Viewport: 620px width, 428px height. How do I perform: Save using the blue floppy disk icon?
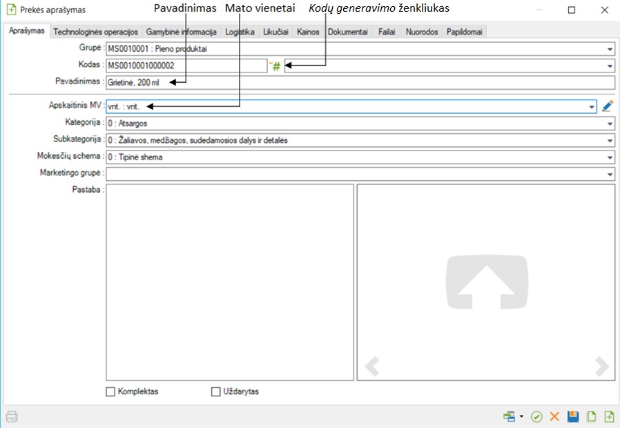(x=572, y=417)
